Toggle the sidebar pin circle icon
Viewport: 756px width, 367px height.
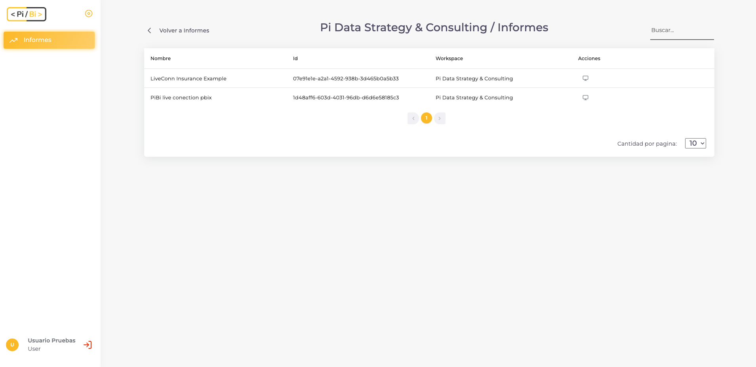pos(89,13)
